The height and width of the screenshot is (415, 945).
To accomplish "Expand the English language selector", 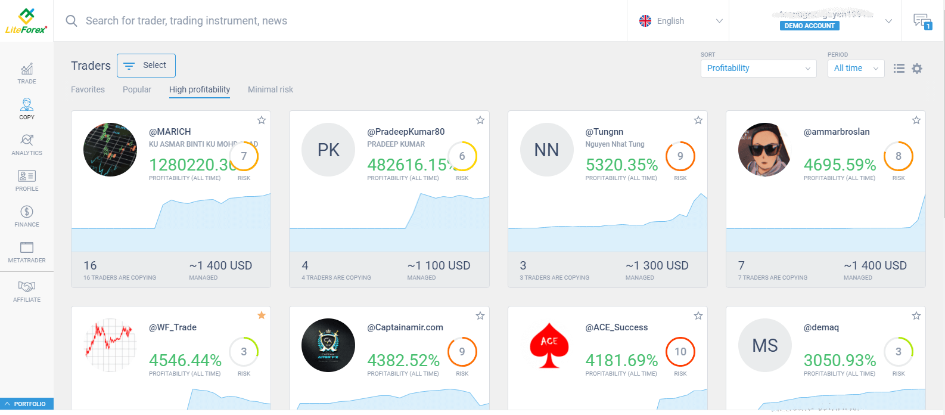I will [680, 21].
